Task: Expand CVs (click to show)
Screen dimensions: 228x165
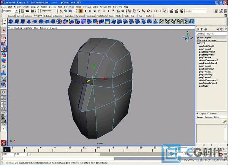Action: (207, 40)
